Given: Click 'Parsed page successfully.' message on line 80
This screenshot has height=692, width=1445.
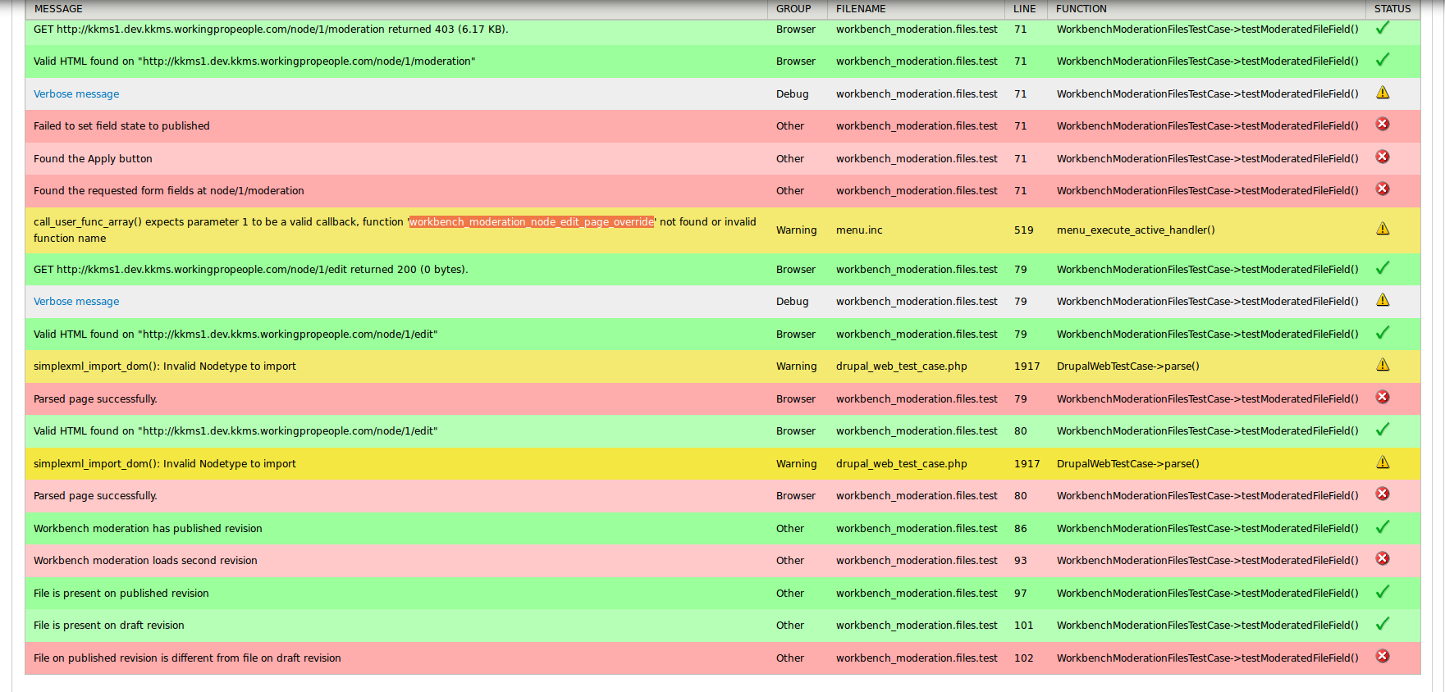Looking at the screenshot, I should [x=95, y=496].
